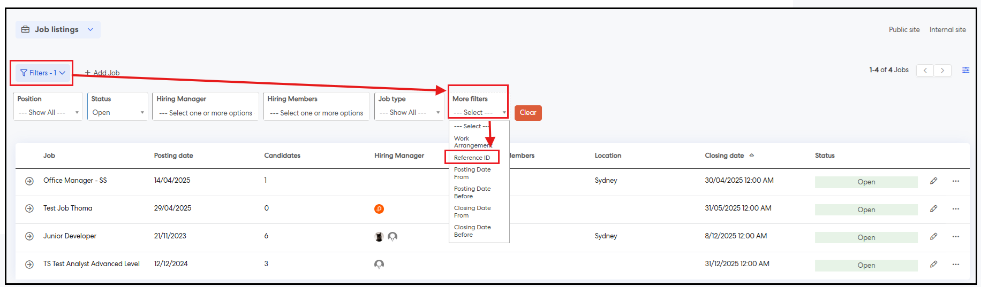Screen dimensions: 981x287
Task: Click the column settings icon at top right
Action: coord(965,70)
